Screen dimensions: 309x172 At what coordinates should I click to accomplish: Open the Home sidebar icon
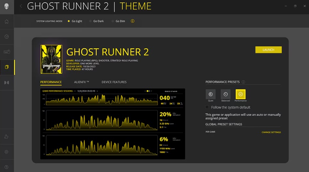[x=7, y=21]
